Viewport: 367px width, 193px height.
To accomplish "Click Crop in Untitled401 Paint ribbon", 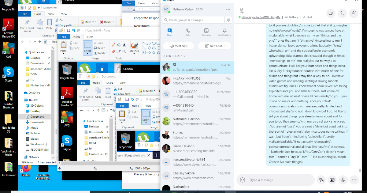I will click(x=98, y=43).
